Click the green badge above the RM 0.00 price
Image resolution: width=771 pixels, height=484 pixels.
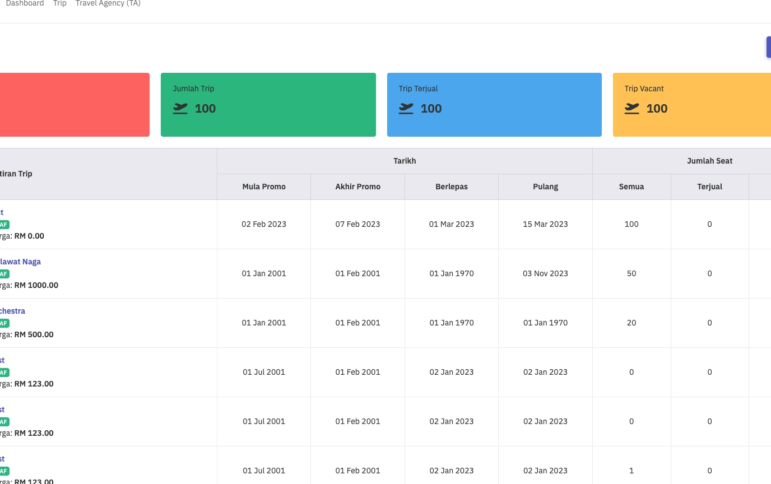click(4, 225)
